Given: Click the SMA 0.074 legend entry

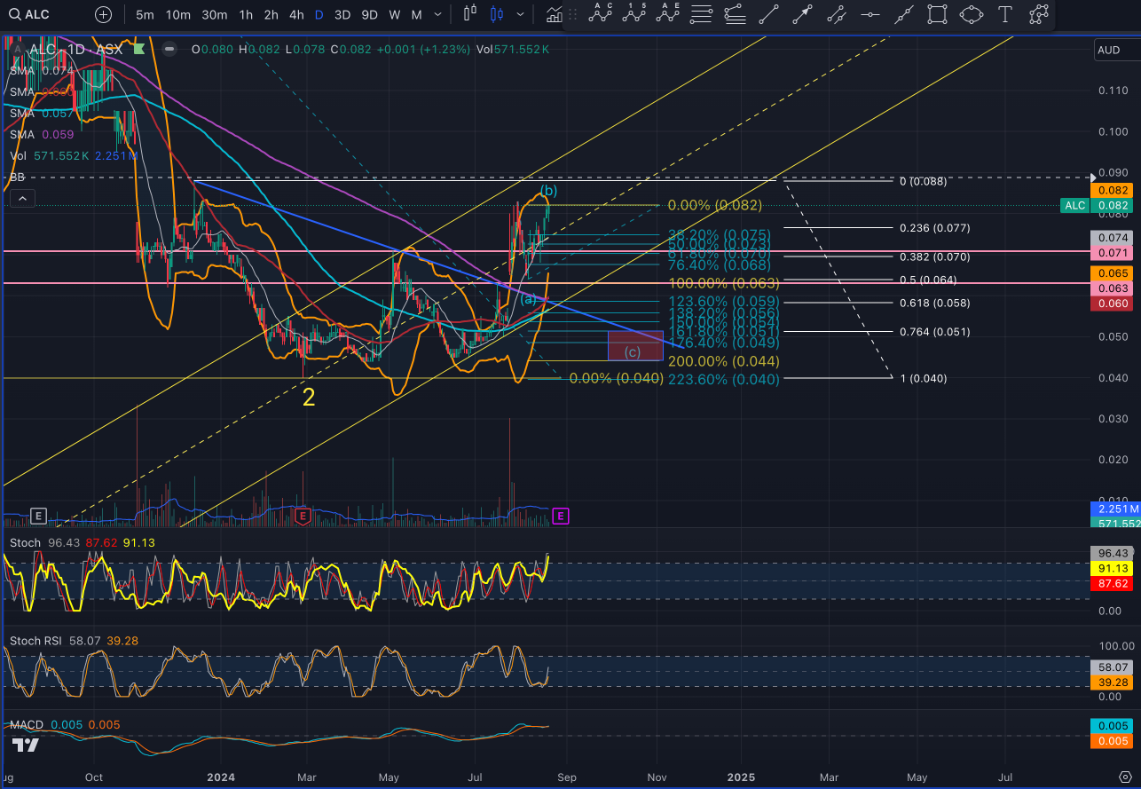Looking at the screenshot, I should 41,70.
